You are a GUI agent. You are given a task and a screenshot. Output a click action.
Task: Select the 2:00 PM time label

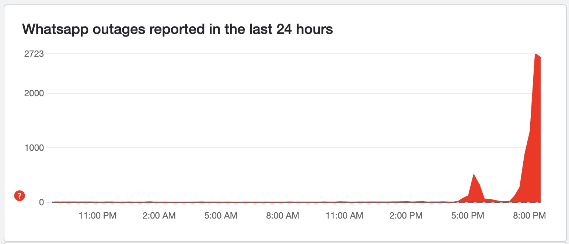406,216
